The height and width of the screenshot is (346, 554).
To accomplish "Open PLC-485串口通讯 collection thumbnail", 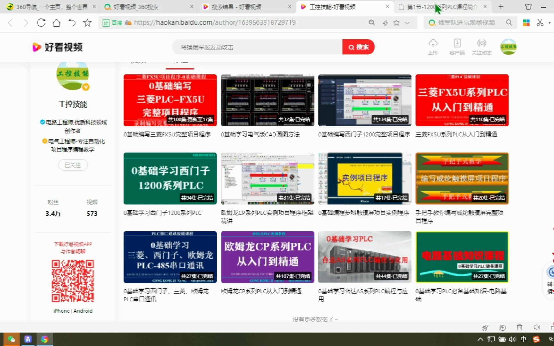I will 170,257.
